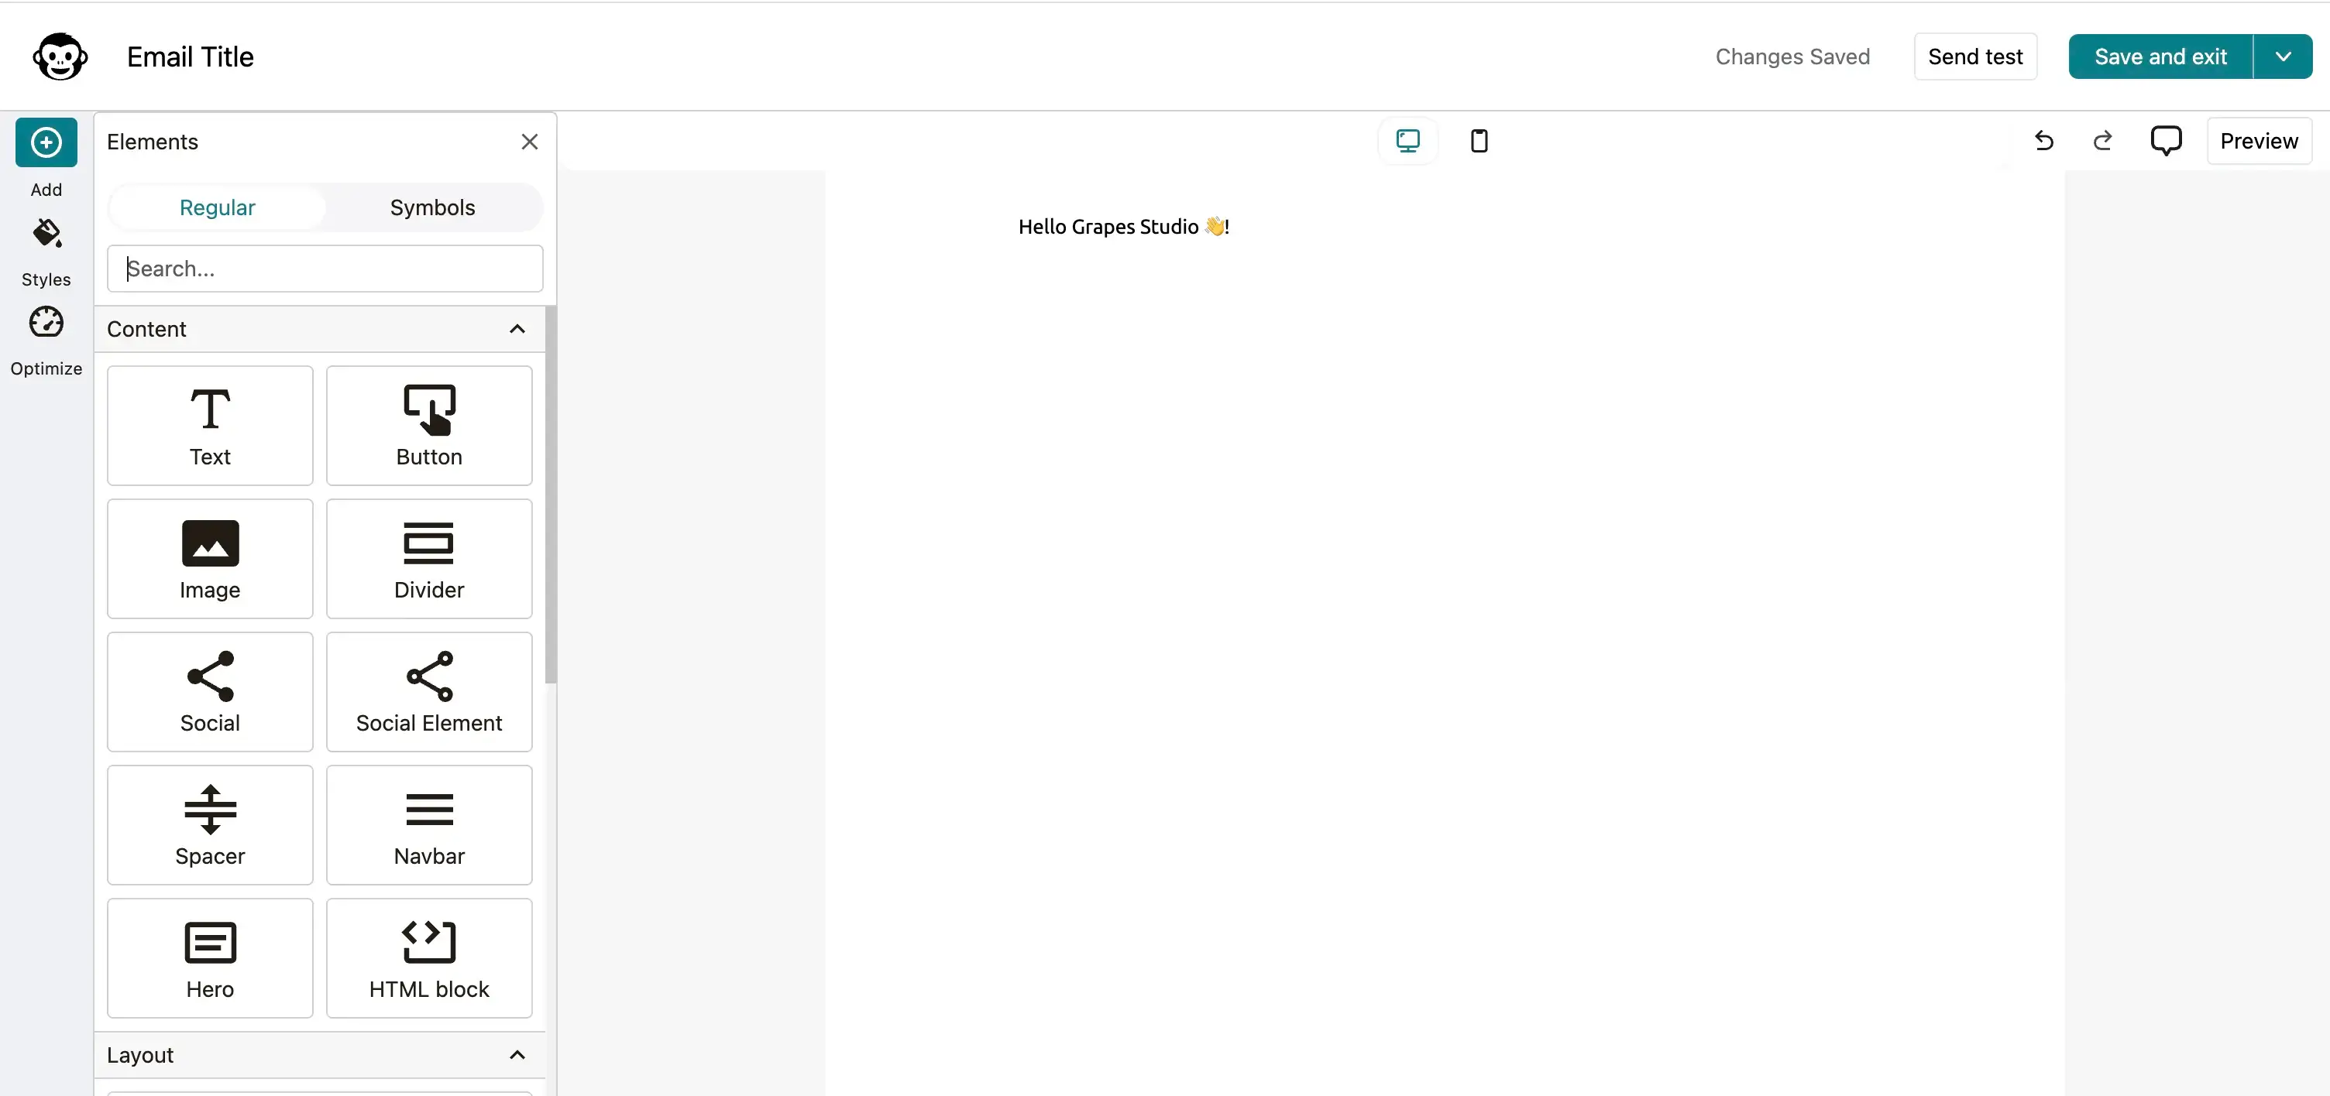The image size is (2330, 1096).
Task: Select the Regular elements tab
Action: pyautogui.click(x=218, y=207)
